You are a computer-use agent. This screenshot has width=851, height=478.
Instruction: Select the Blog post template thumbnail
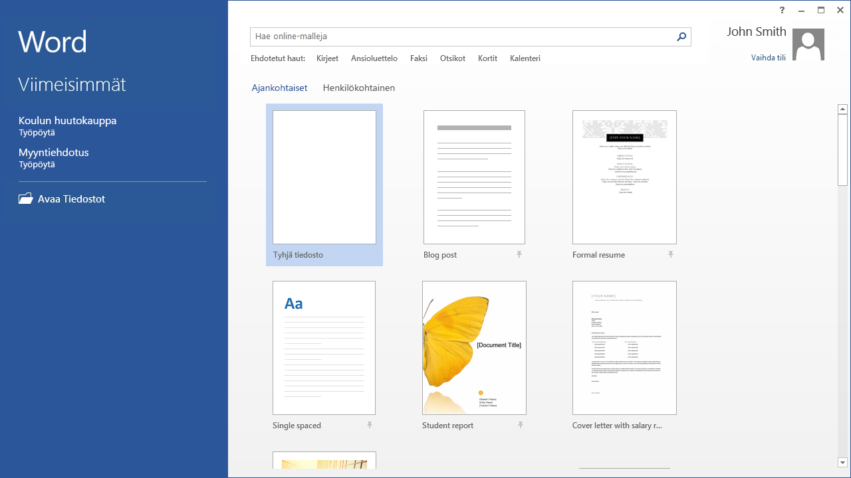coord(474,177)
